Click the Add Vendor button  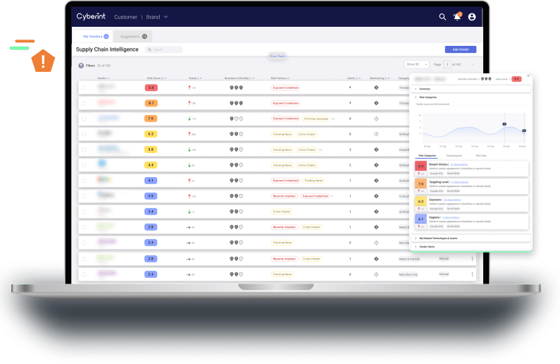coord(461,49)
